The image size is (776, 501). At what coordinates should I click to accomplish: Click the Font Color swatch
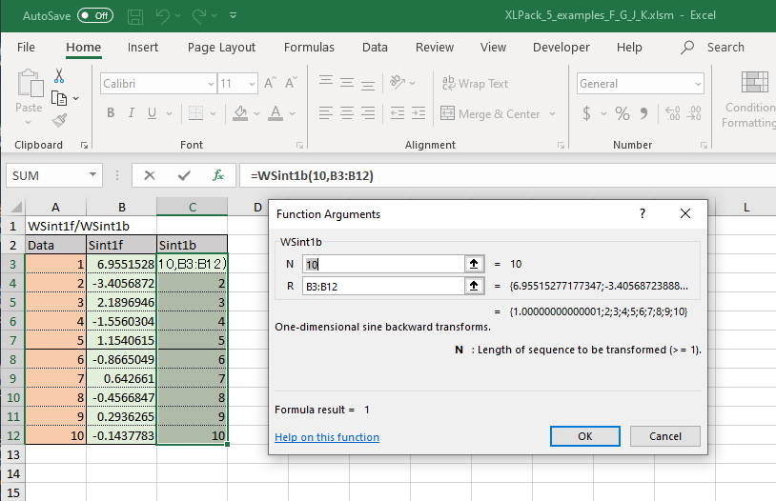pos(276,113)
